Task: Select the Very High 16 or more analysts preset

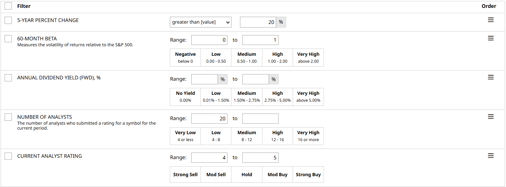Action: [308, 136]
